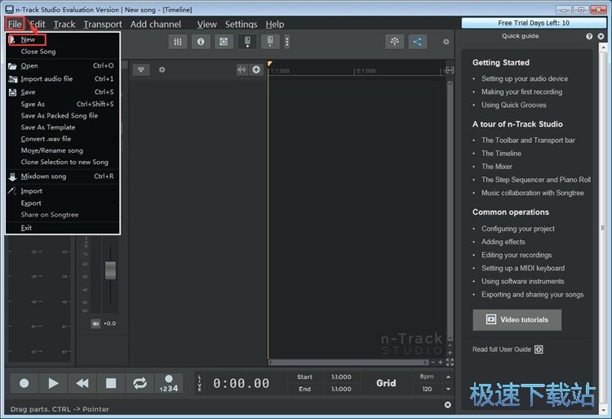Click the add track plus icon
Viewport: 612px width, 419px height.
(x=256, y=70)
